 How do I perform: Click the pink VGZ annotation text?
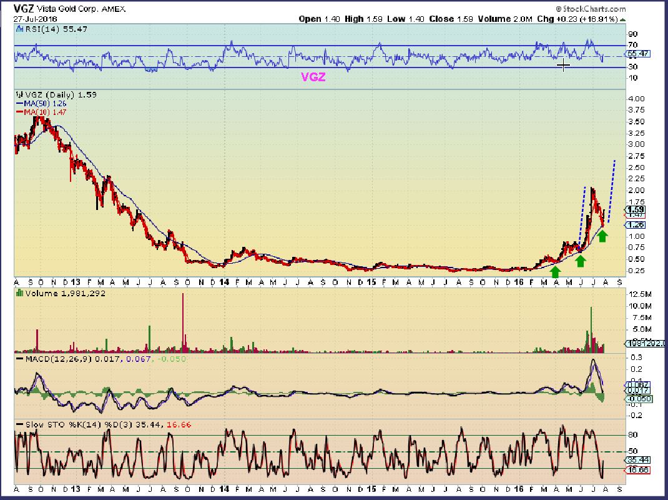312,77
